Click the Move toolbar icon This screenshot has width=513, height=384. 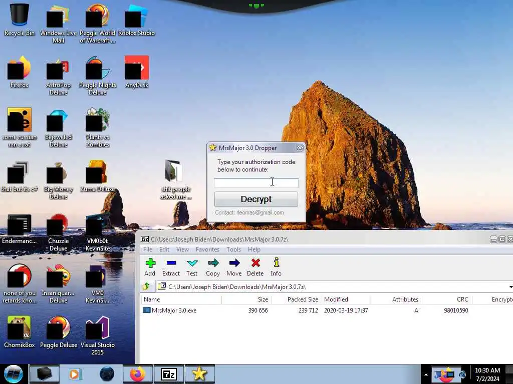point(234,263)
